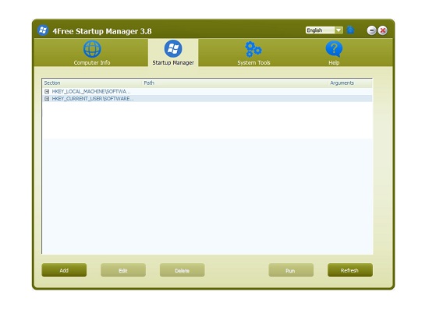Click the Edit button
This screenshot has height=313, width=429.
[123, 270]
